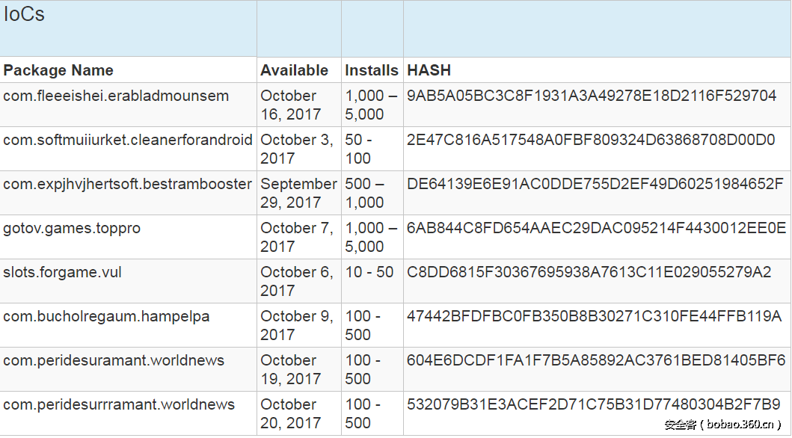Viewport: 792px width, 438px height.
Task: Click com.expjhvjhertsoft.bestrambooster package name
Action: pos(127,184)
